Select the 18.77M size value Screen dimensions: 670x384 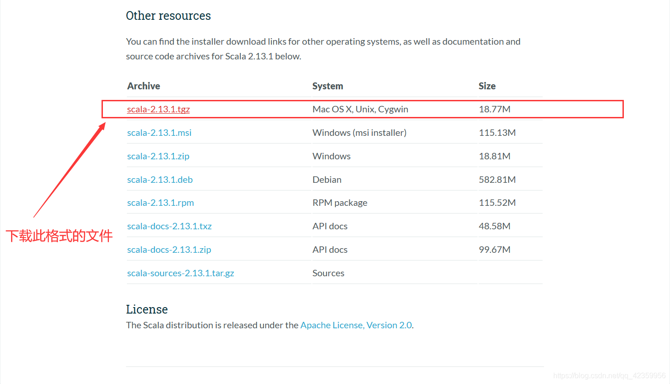(x=495, y=110)
